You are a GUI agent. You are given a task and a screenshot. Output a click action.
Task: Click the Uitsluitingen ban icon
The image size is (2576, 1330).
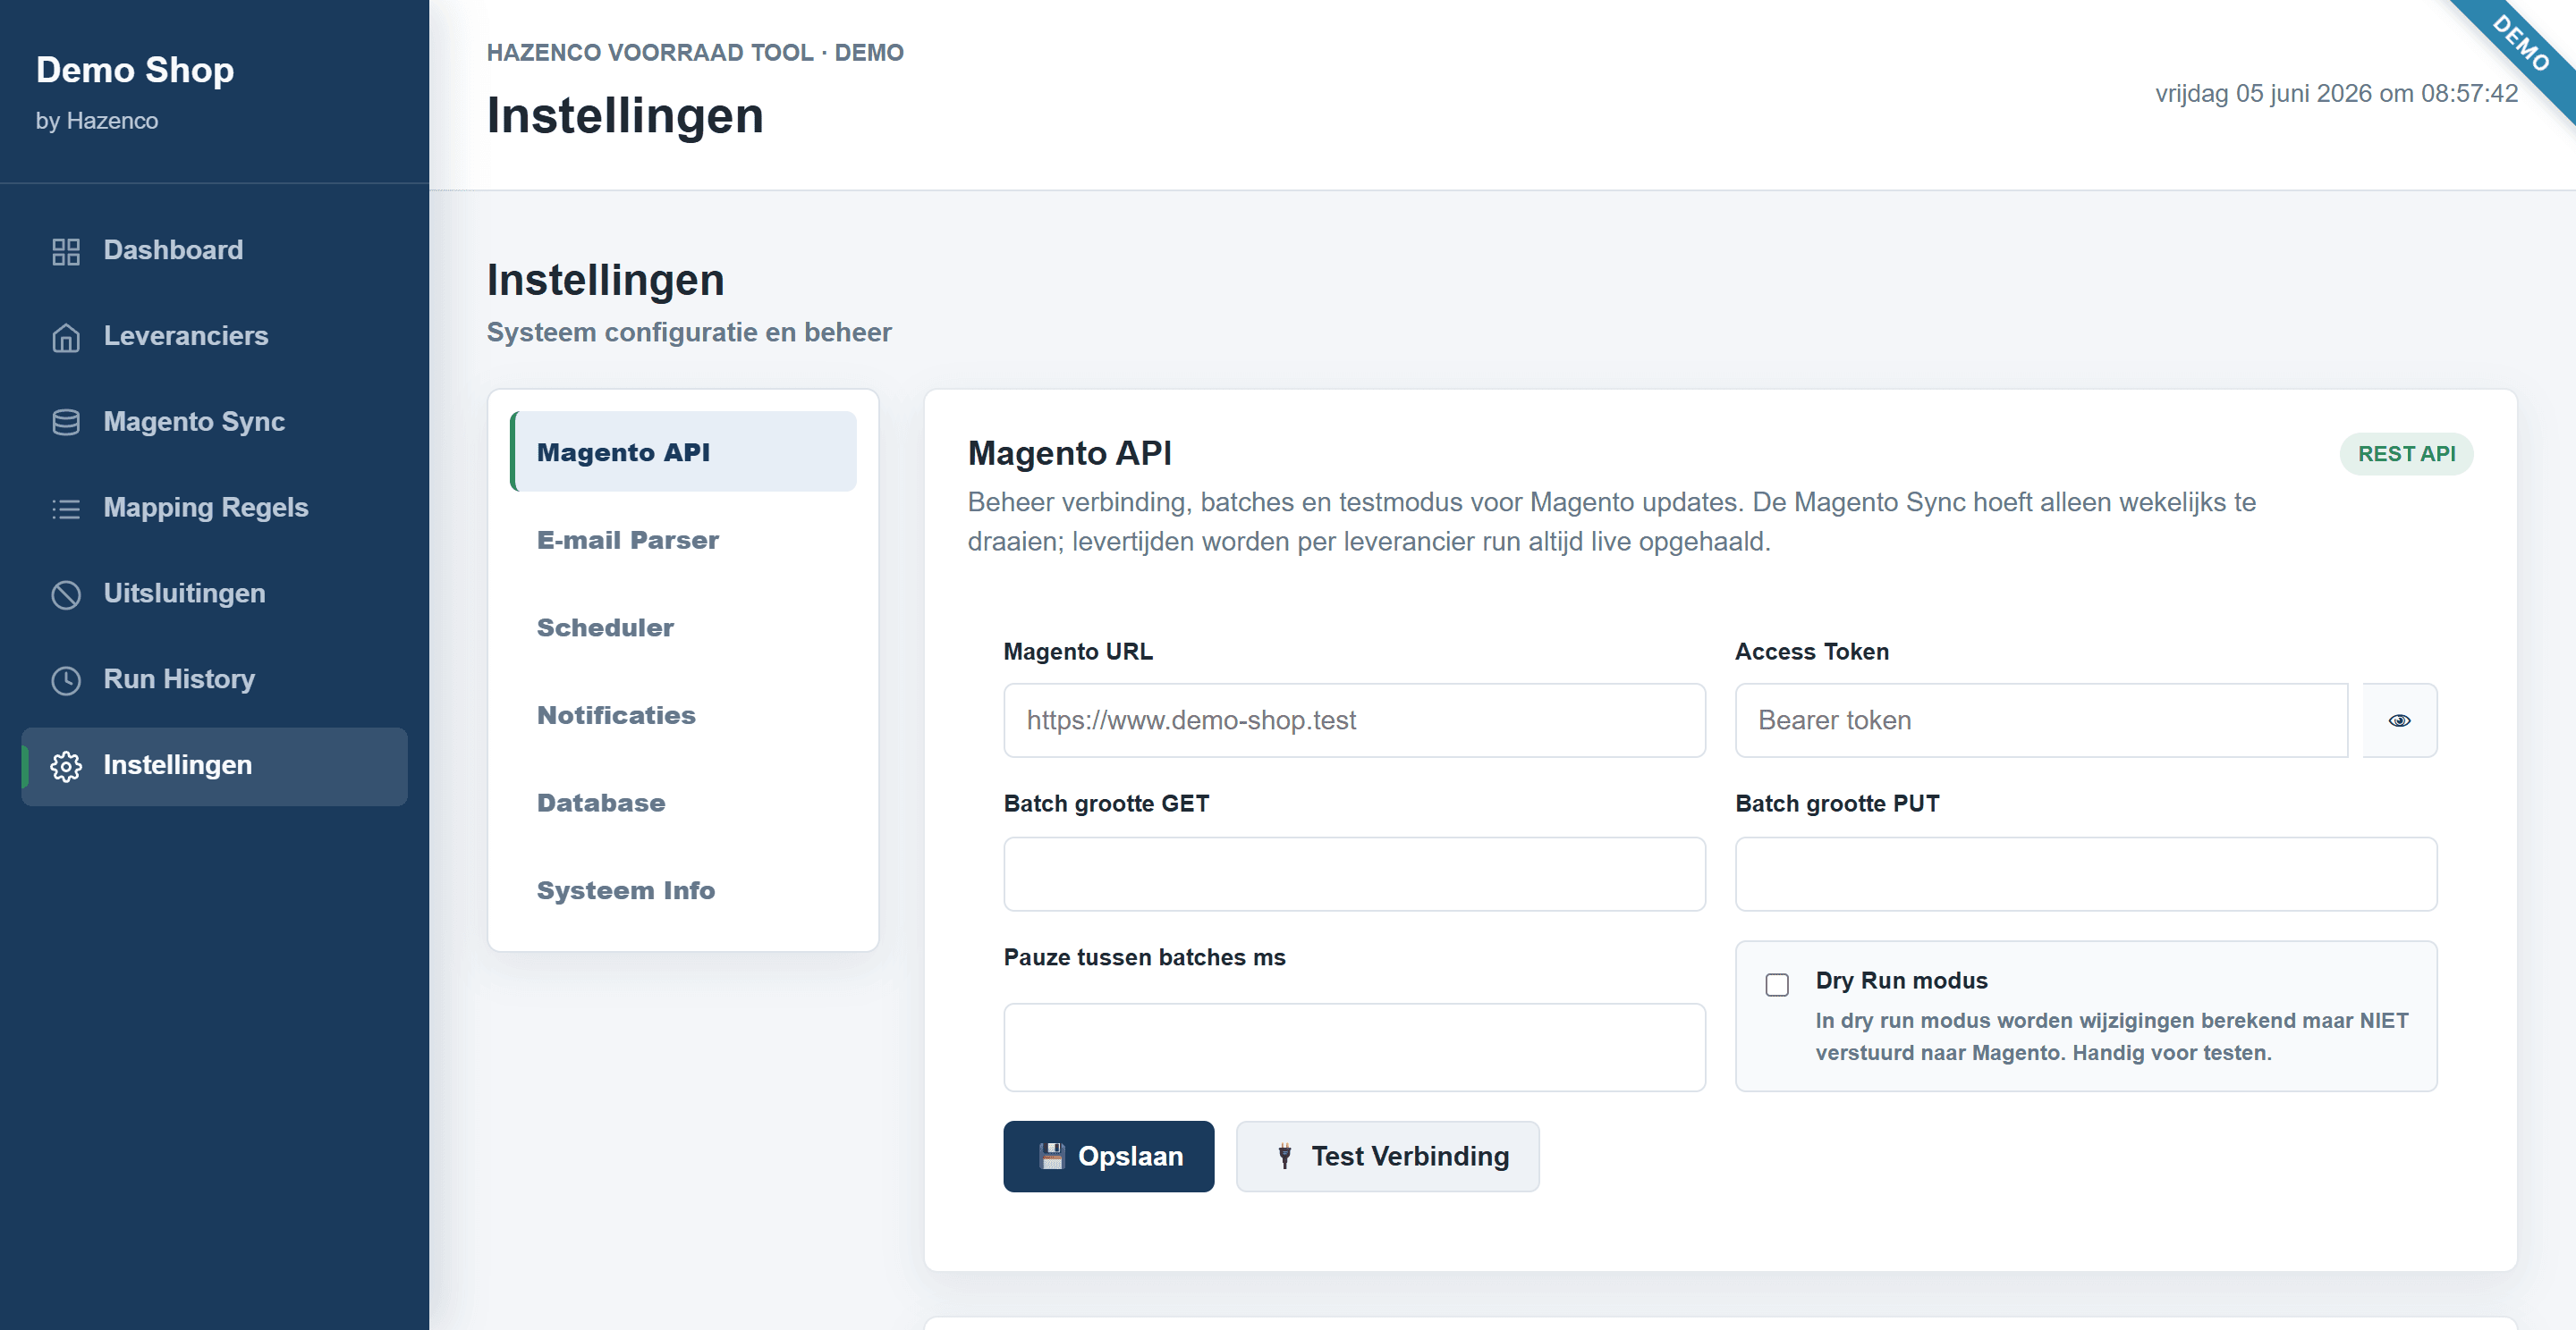[x=66, y=594]
